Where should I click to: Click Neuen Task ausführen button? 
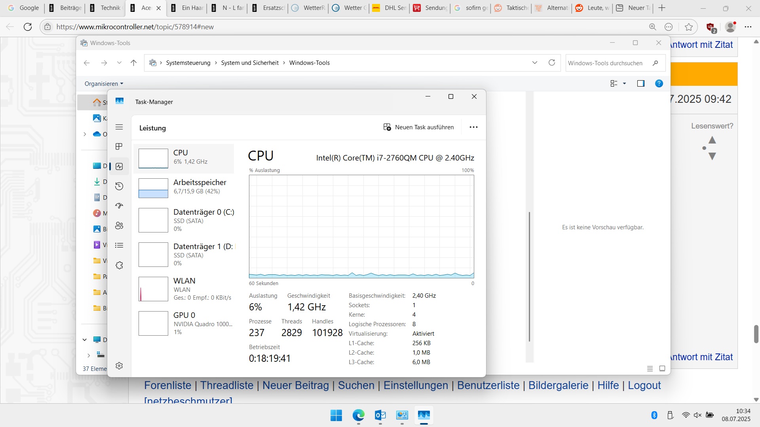(x=418, y=127)
